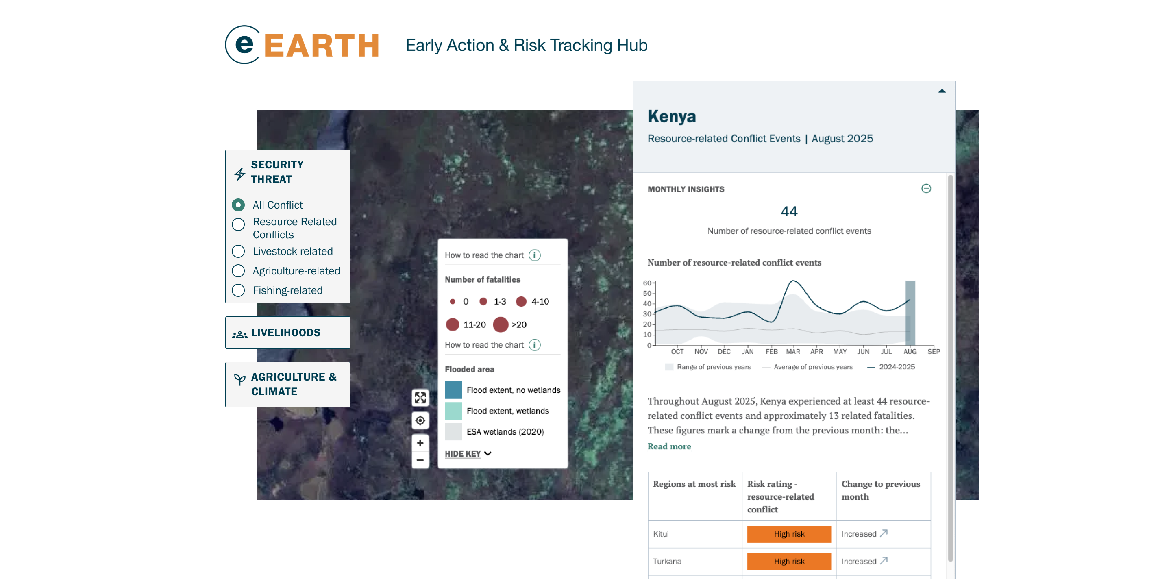
Task: Open the fatalities chart info icon
Action: [535, 255]
